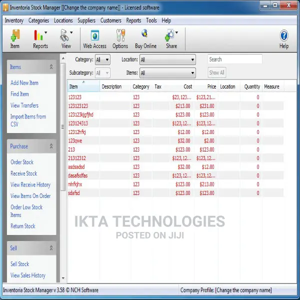
Task: Click sidebar scrollbar down arrow
Action: click(63, 278)
